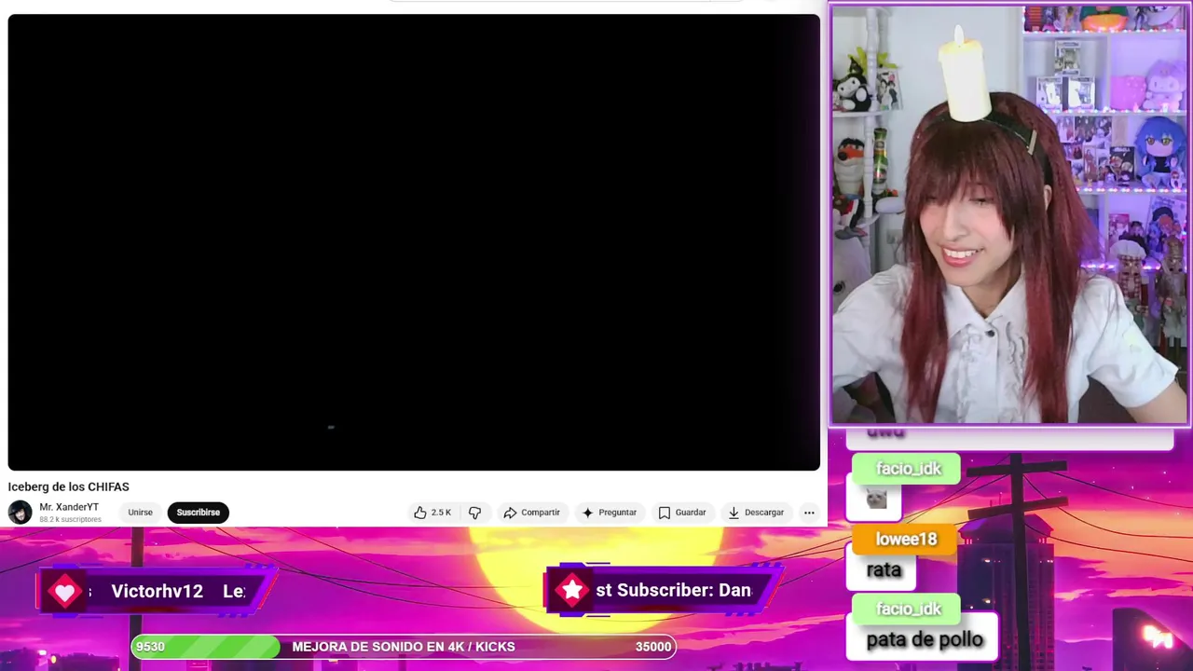Click the 'st Subscriber: Dan' banner text
Image resolution: width=1193 pixels, height=671 pixels.
tap(674, 590)
